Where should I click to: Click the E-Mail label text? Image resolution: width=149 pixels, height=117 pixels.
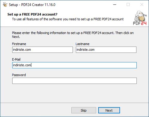pos(16,59)
